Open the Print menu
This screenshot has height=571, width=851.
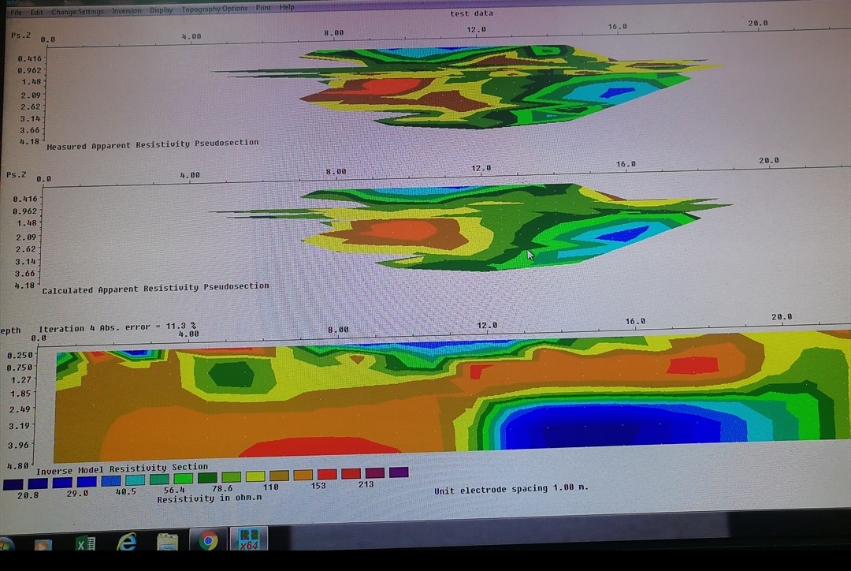click(x=263, y=8)
